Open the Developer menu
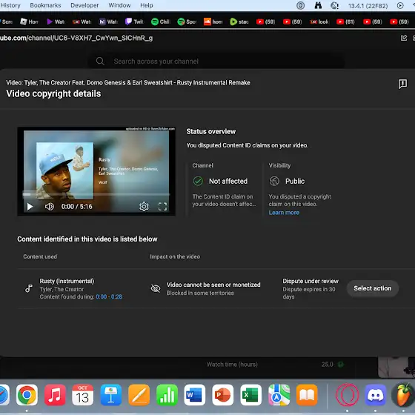 tap(84, 5)
